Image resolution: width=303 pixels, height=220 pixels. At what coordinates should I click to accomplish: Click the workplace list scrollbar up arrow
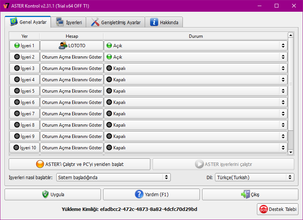point(291,35)
